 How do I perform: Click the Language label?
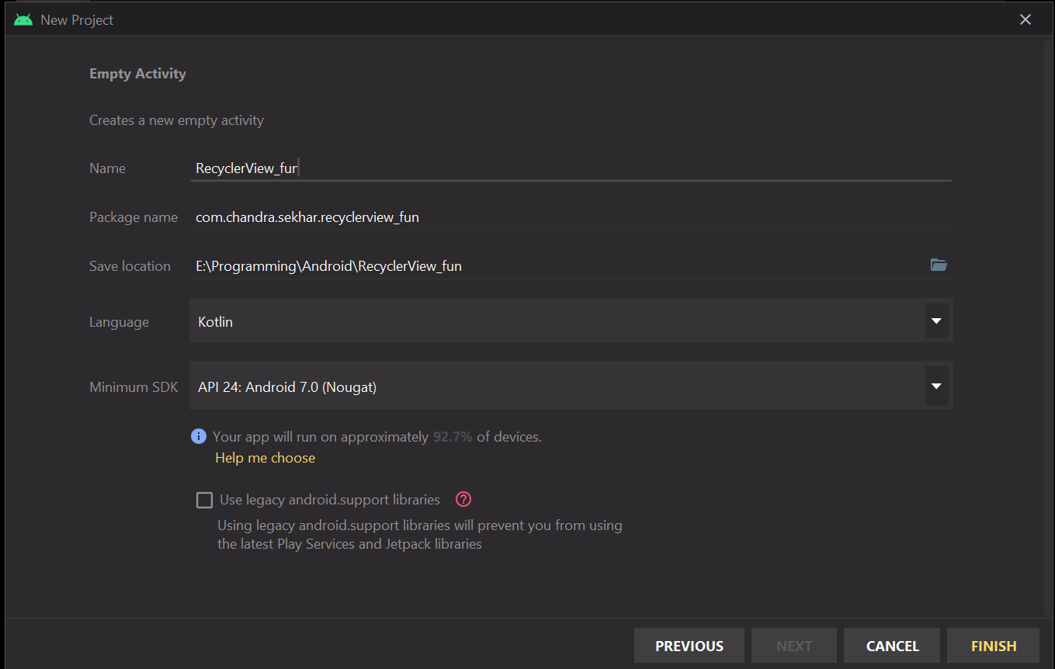119,322
